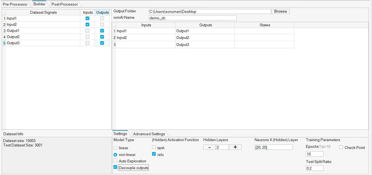Increase hidden layers with plus button
Screen dimensions: 372x175
click(235, 147)
